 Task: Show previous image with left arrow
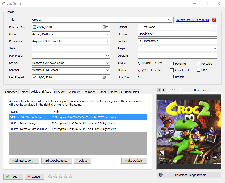(159, 90)
